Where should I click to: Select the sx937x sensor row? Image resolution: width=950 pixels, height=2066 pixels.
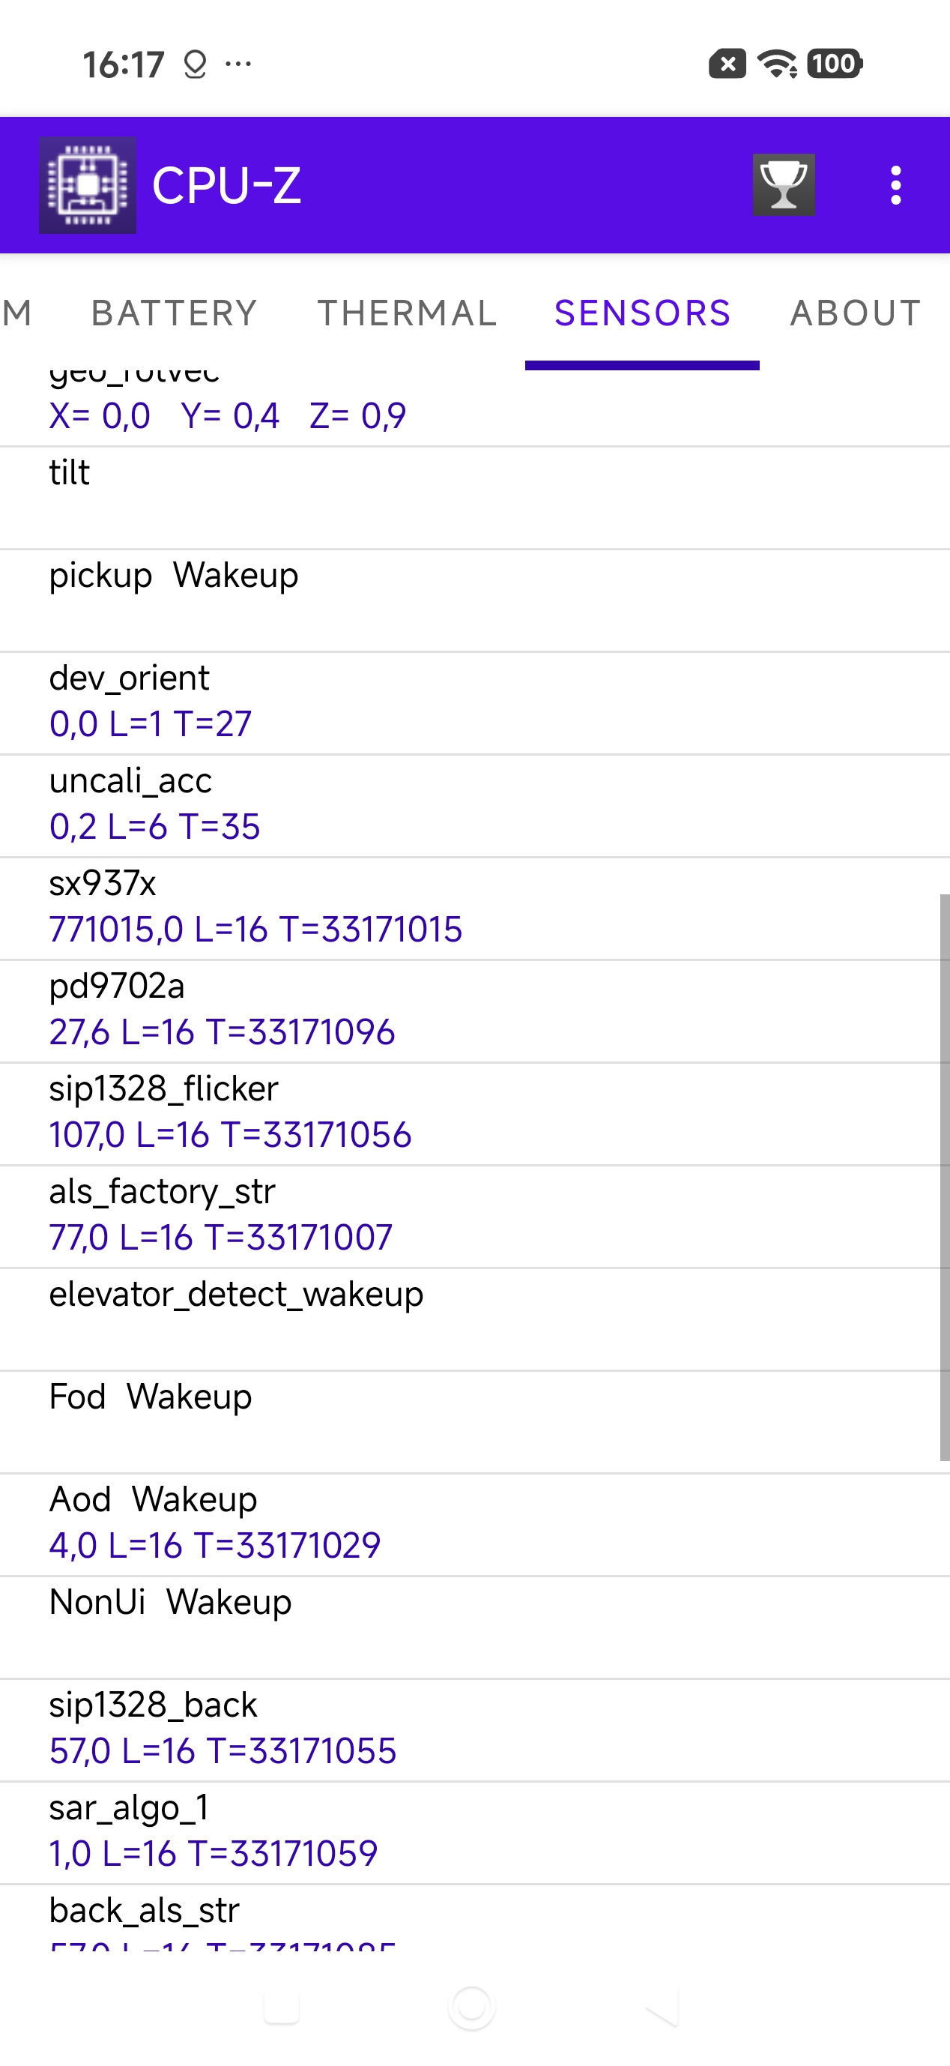[474, 908]
